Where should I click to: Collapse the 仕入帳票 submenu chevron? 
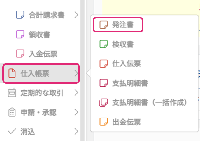point(76,73)
